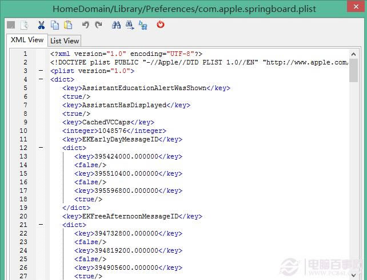Click the key 394905600.000000 line
The image size is (367, 280).
[128, 267]
